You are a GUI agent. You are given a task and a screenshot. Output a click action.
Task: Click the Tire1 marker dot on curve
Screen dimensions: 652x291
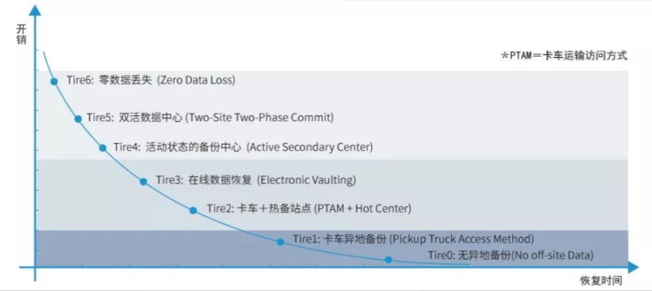click(x=281, y=242)
